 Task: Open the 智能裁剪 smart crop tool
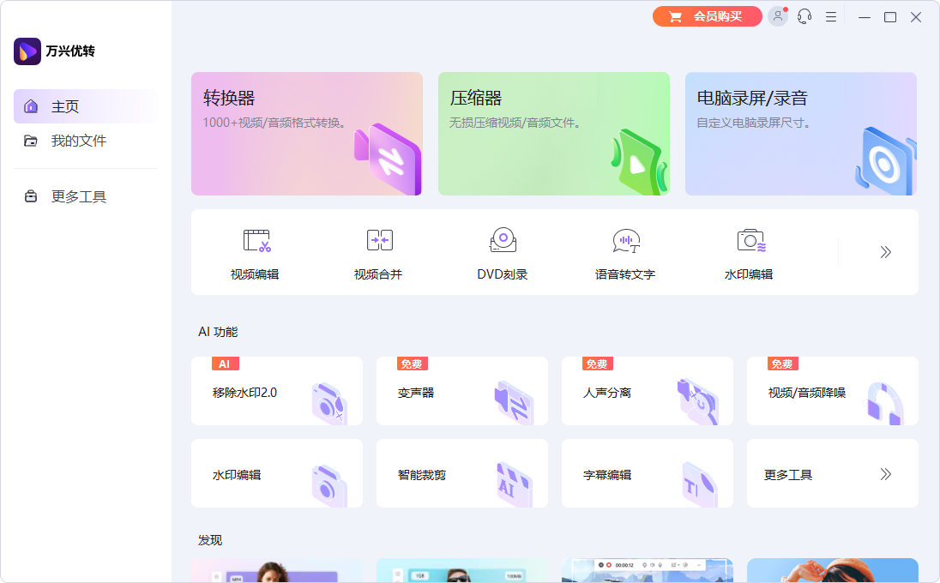[461, 472]
